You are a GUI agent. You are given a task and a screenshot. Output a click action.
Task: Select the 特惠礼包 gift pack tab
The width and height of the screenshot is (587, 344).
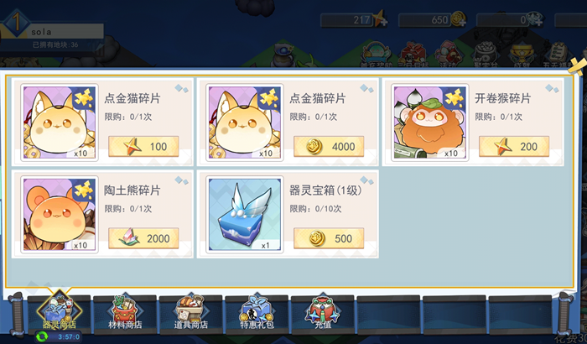[x=257, y=313]
